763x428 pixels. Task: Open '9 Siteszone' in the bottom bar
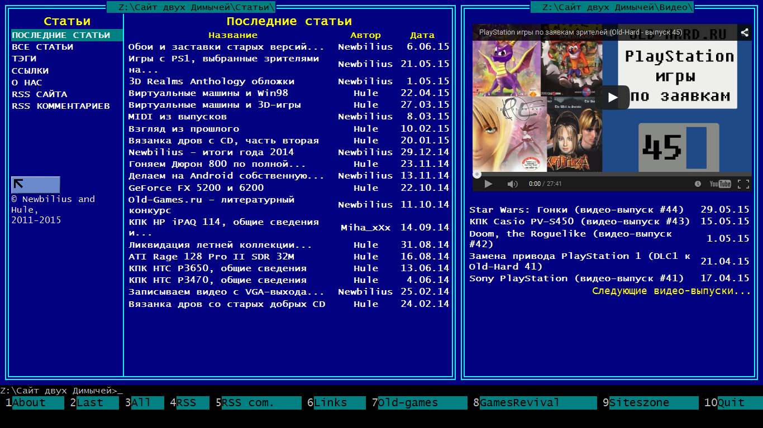651,403
